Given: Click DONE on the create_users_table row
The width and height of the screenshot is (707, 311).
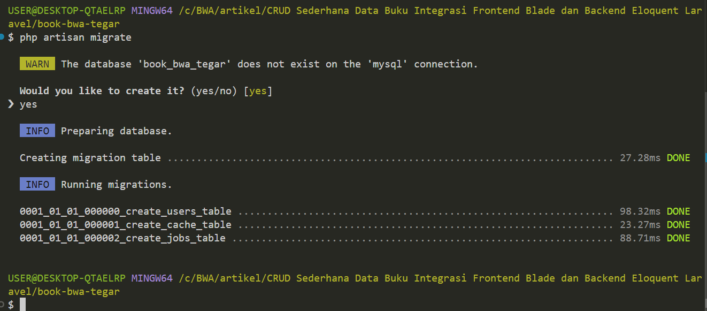Looking at the screenshot, I should coord(678,211).
